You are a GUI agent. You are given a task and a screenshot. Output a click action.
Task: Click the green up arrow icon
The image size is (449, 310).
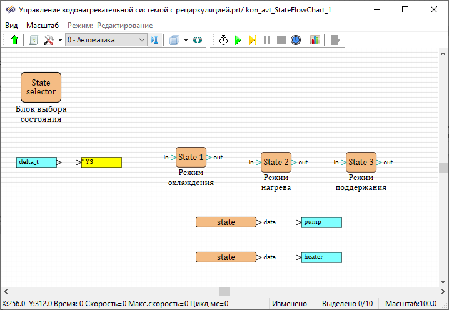tap(15, 40)
